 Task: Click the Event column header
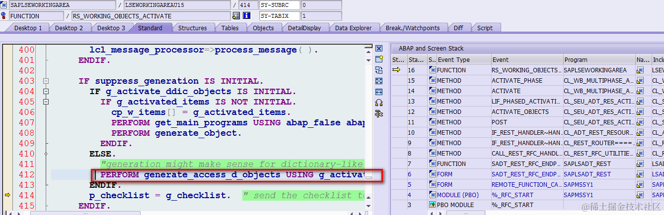pyautogui.click(x=527, y=59)
